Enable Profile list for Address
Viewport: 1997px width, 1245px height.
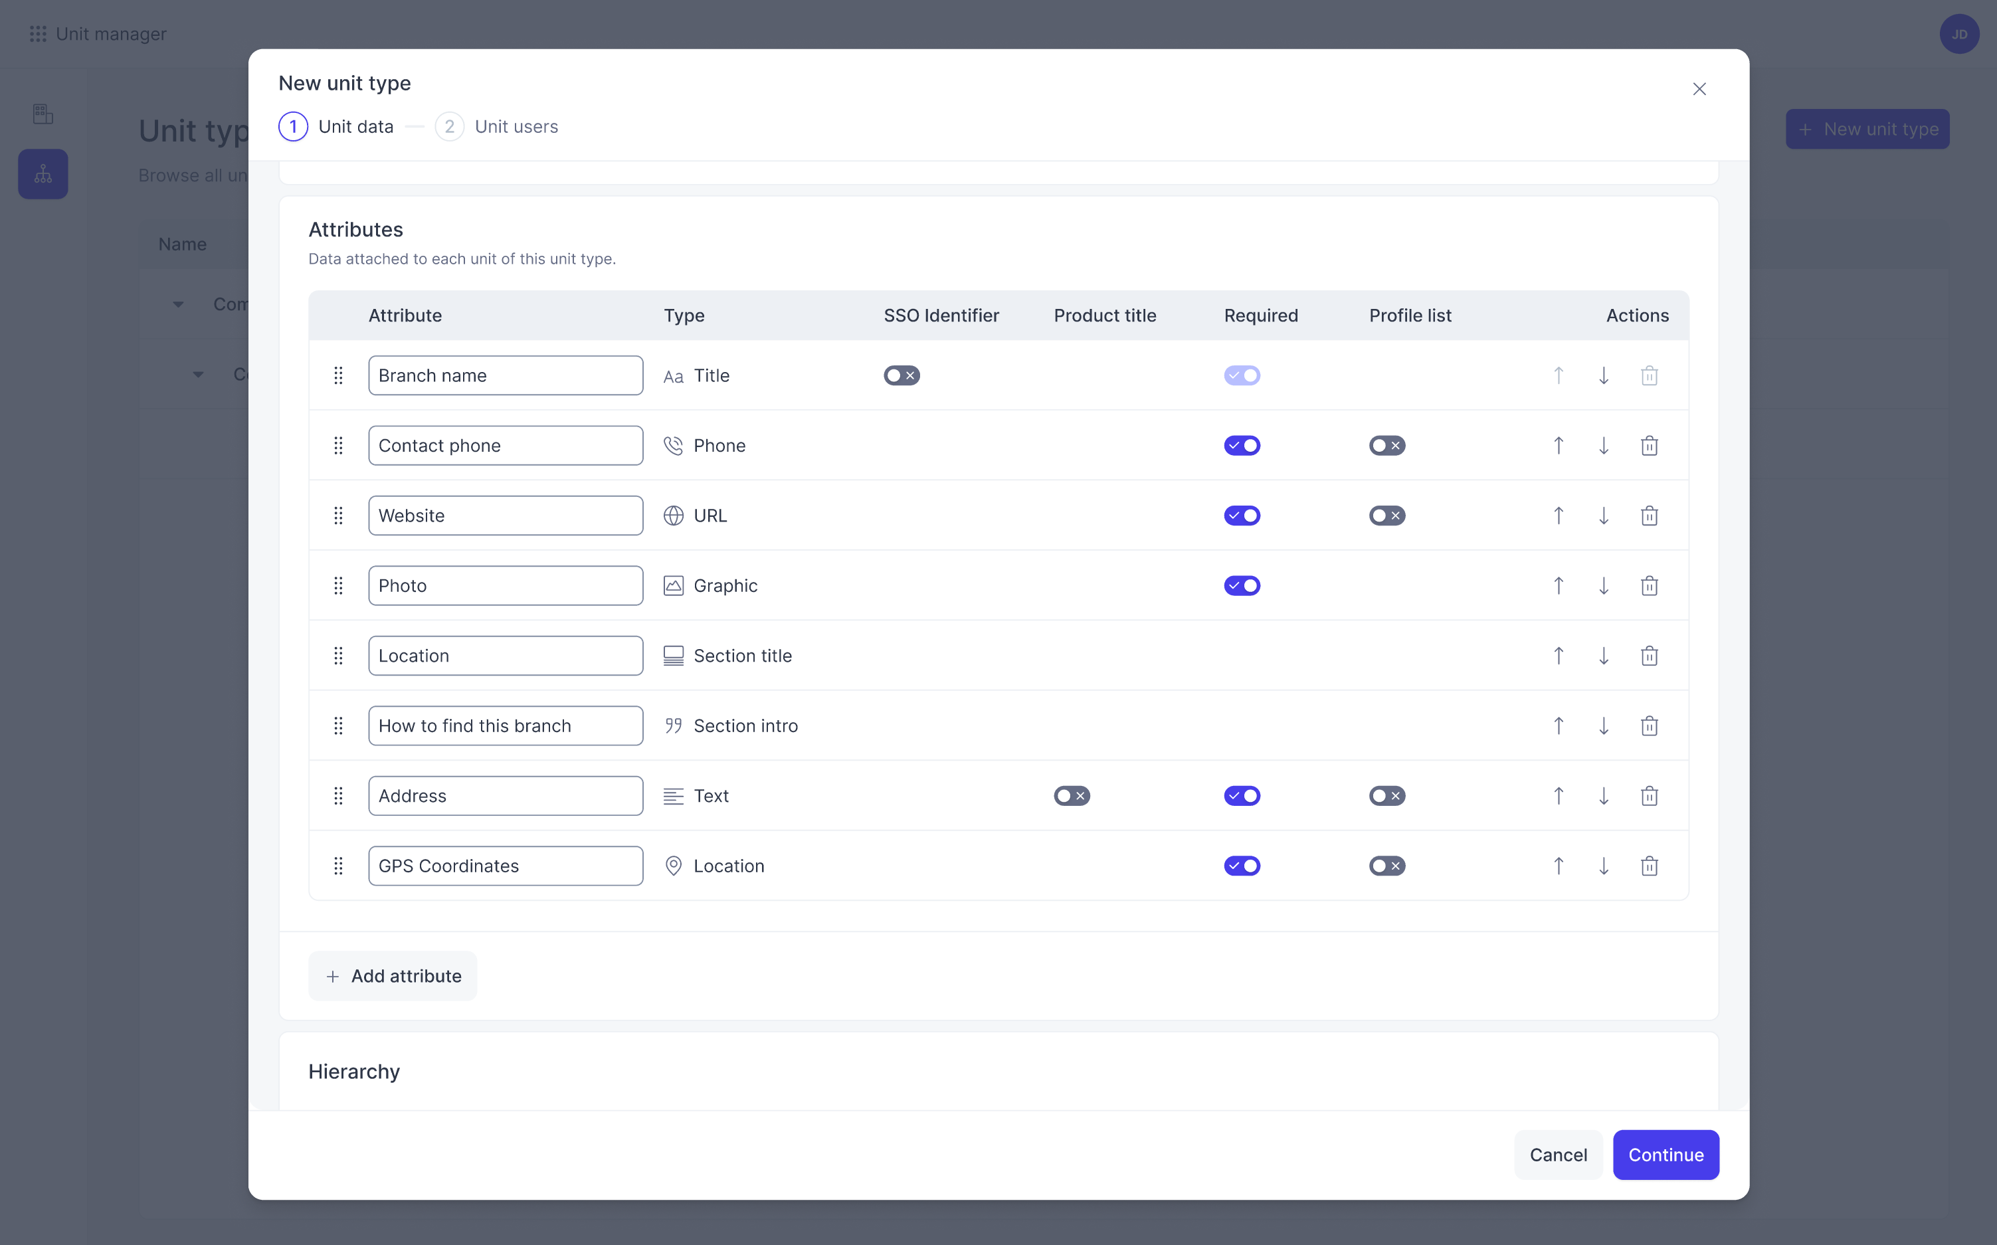coord(1387,795)
